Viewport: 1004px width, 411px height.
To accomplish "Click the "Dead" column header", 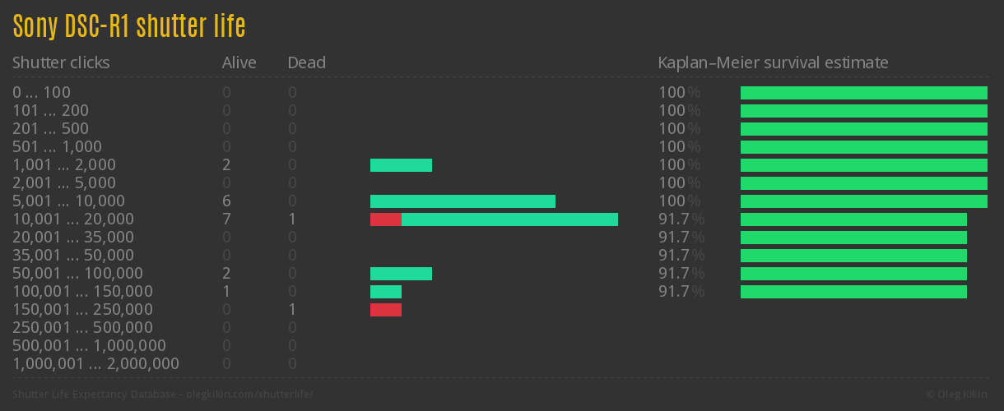I will (x=307, y=62).
